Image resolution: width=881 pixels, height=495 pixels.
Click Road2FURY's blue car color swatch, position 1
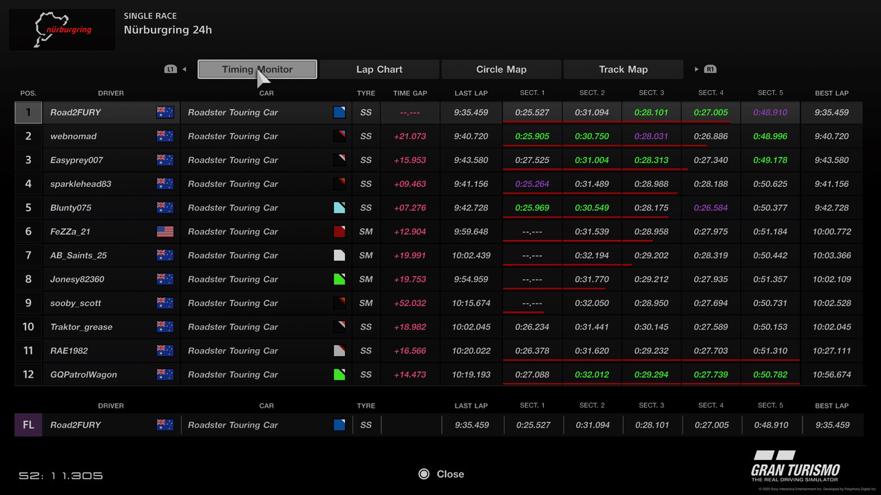point(339,112)
